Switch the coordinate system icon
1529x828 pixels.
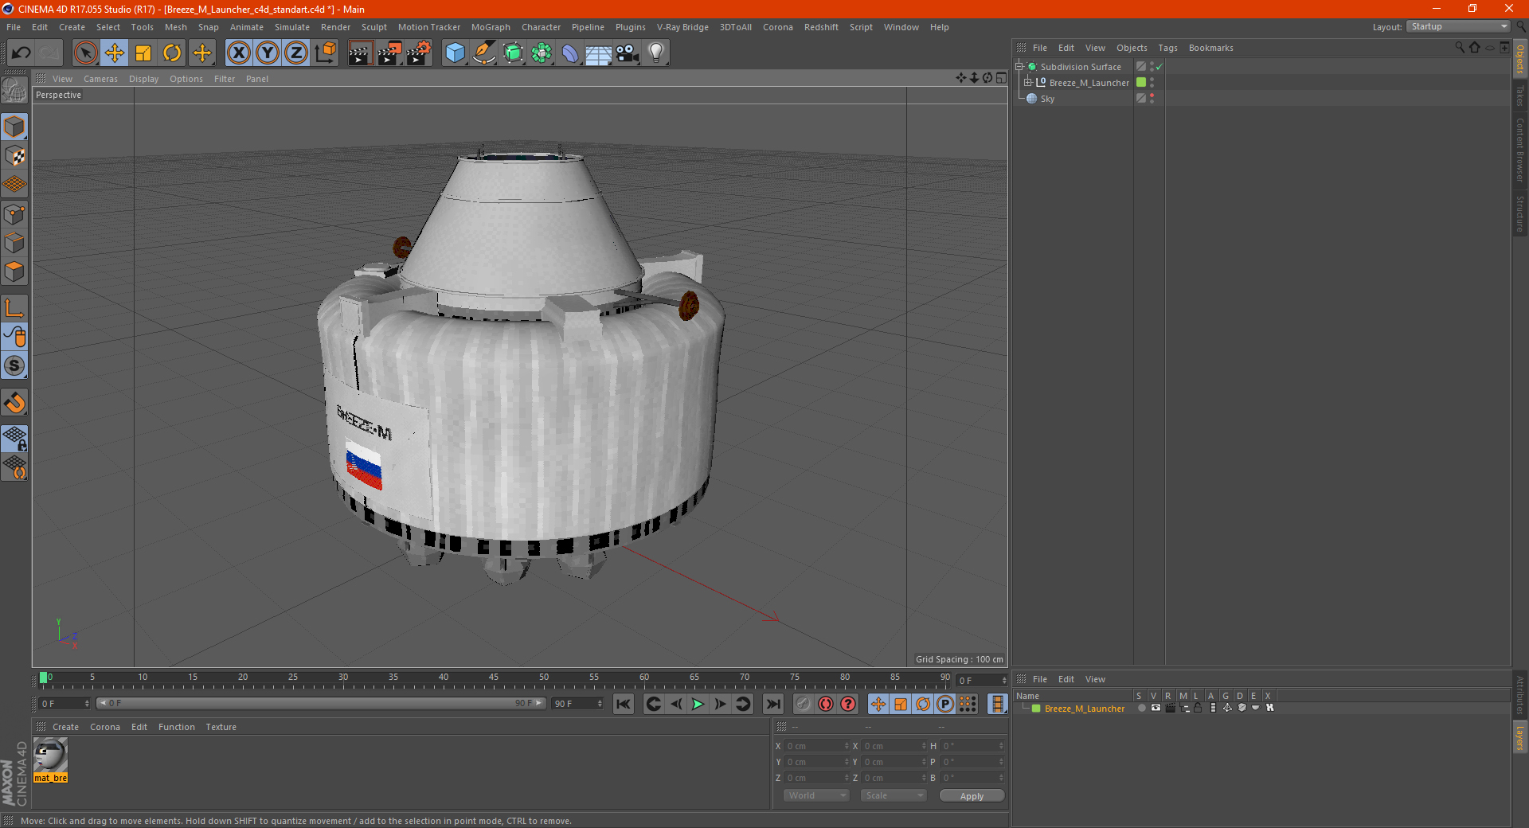325,53
